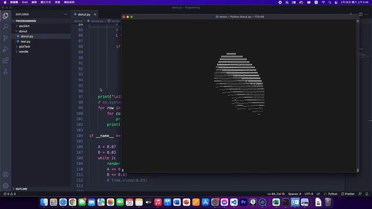The width and height of the screenshot is (372, 209).
Task: Expand the asciiArt folder
Action: coord(41,26)
